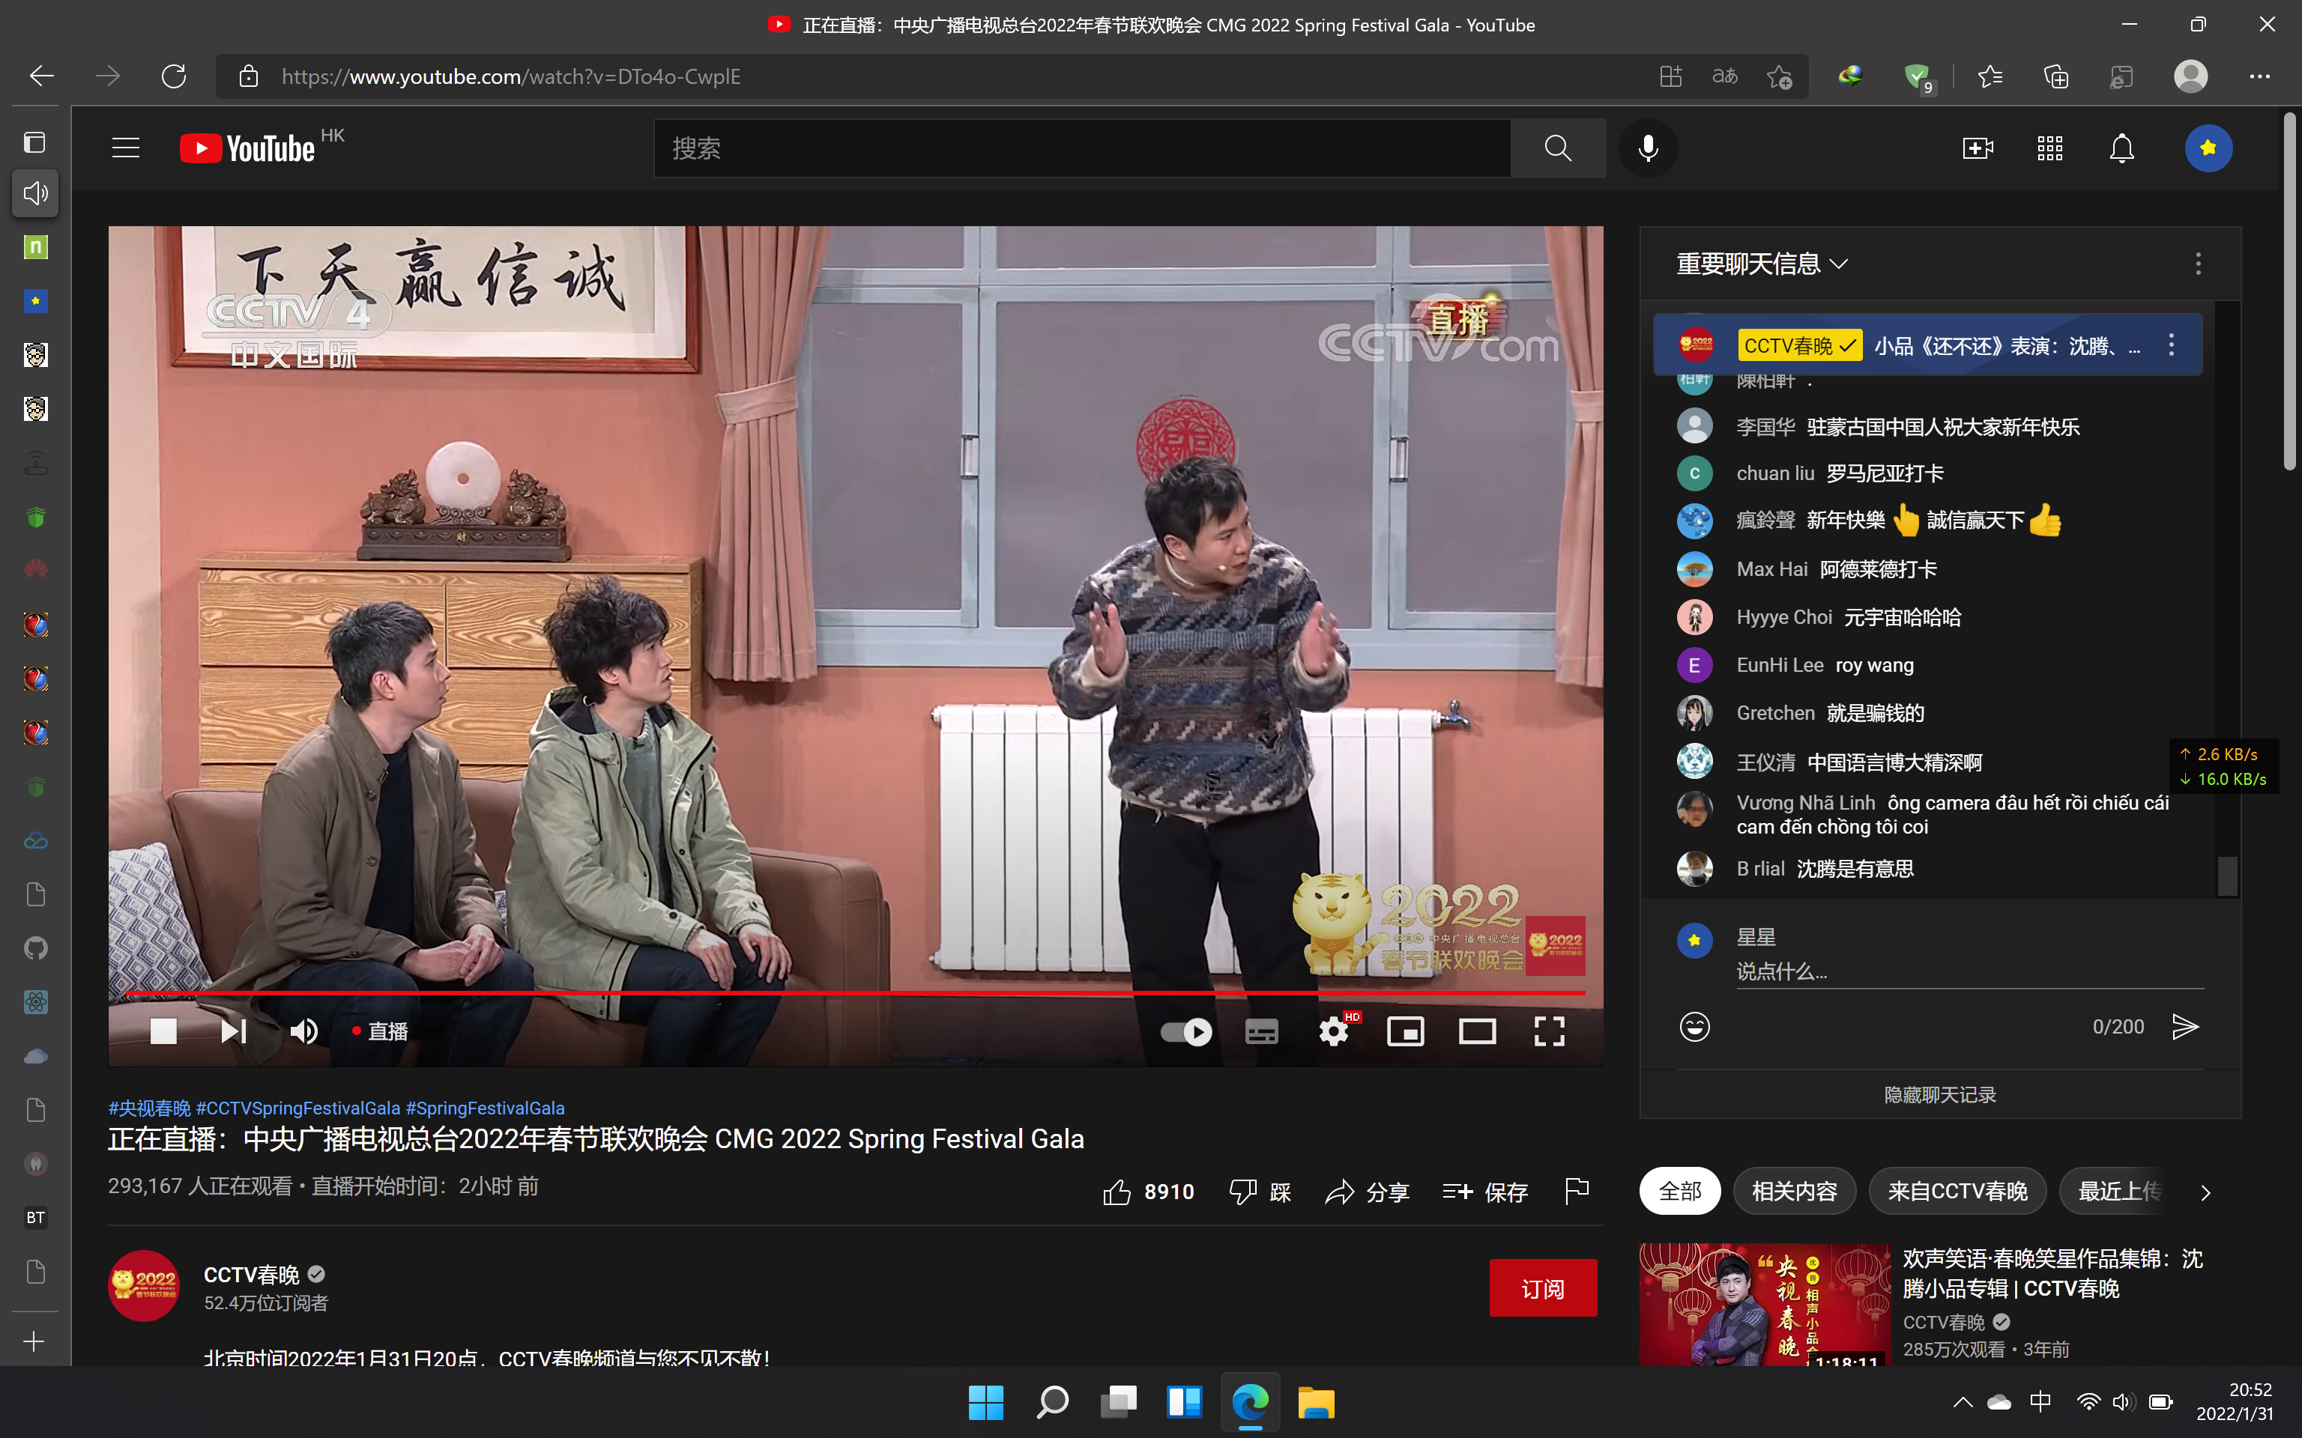
Task: Skip to next video
Action: 233,1031
